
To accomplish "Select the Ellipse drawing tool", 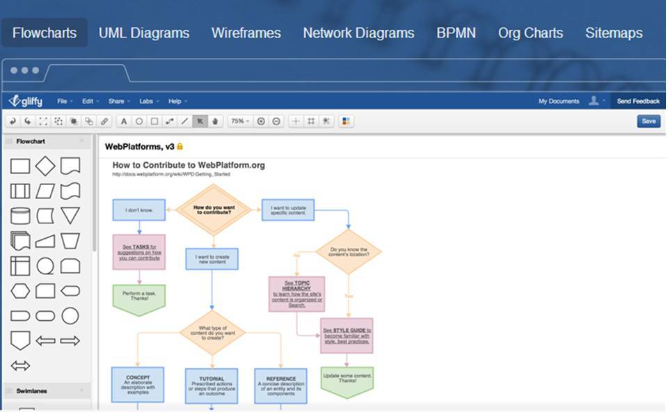I will (x=139, y=121).
